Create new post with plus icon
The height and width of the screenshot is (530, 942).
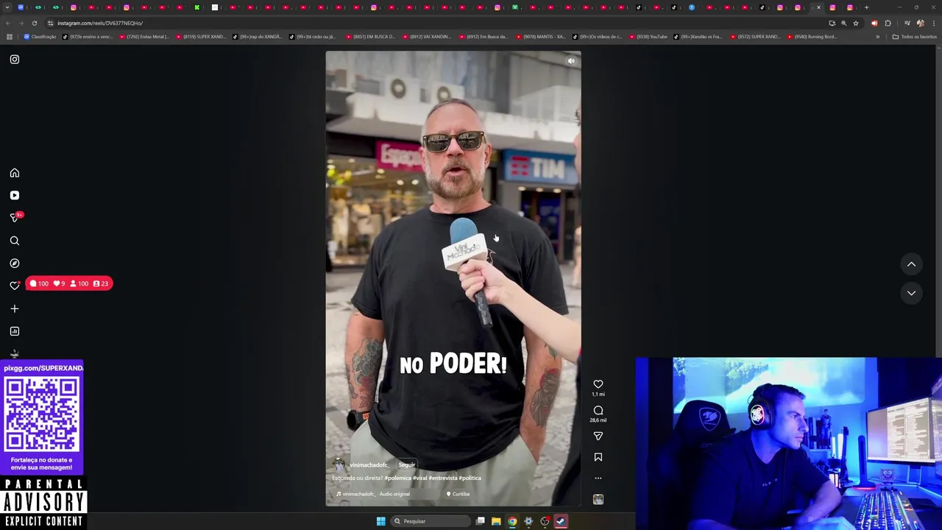[x=15, y=309]
